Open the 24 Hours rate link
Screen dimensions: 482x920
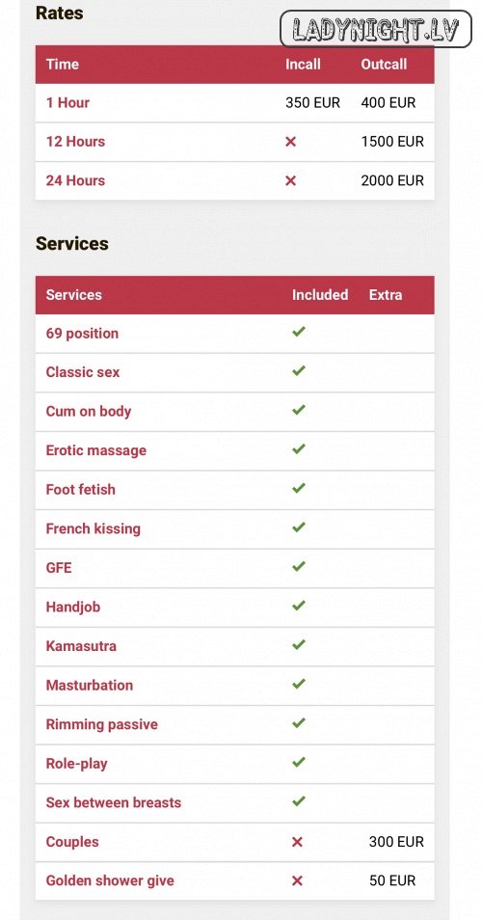pyautogui.click(x=75, y=180)
